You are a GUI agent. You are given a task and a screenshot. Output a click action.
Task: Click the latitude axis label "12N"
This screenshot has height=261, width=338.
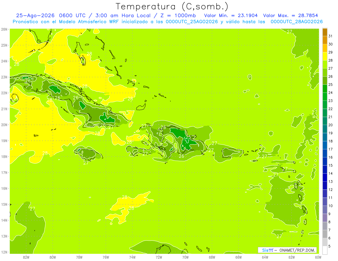tap(4, 252)
